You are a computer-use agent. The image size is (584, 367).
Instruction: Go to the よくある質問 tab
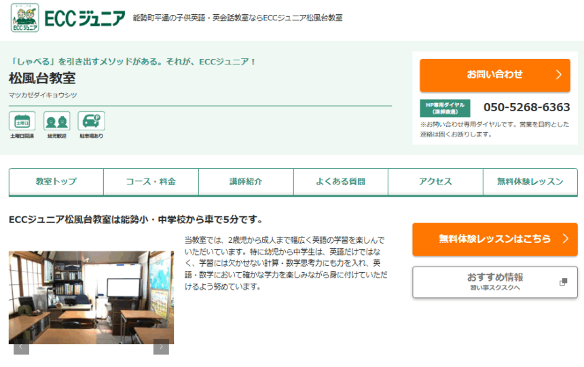click(340, 182)
